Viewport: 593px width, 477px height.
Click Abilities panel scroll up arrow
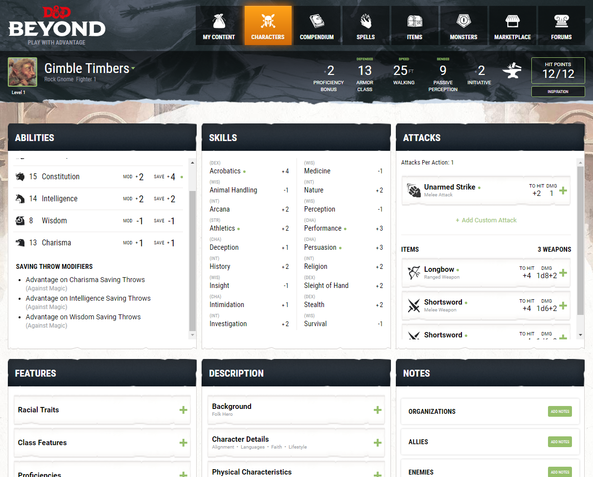(x=192, y=162)
